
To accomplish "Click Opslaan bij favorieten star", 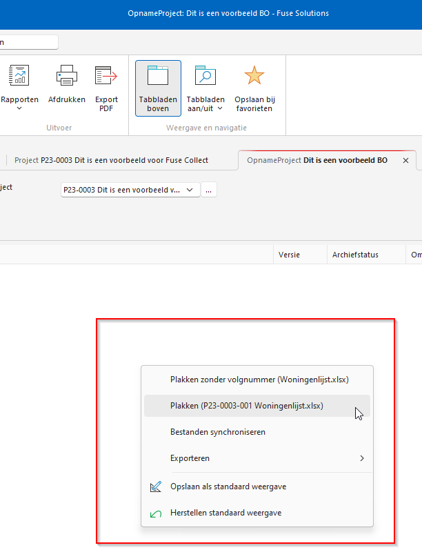I will pos(254,75).
